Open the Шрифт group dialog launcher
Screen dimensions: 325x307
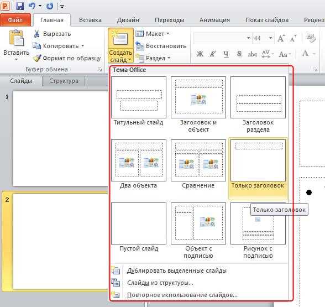pyautogui.click(x=315, y=70)
